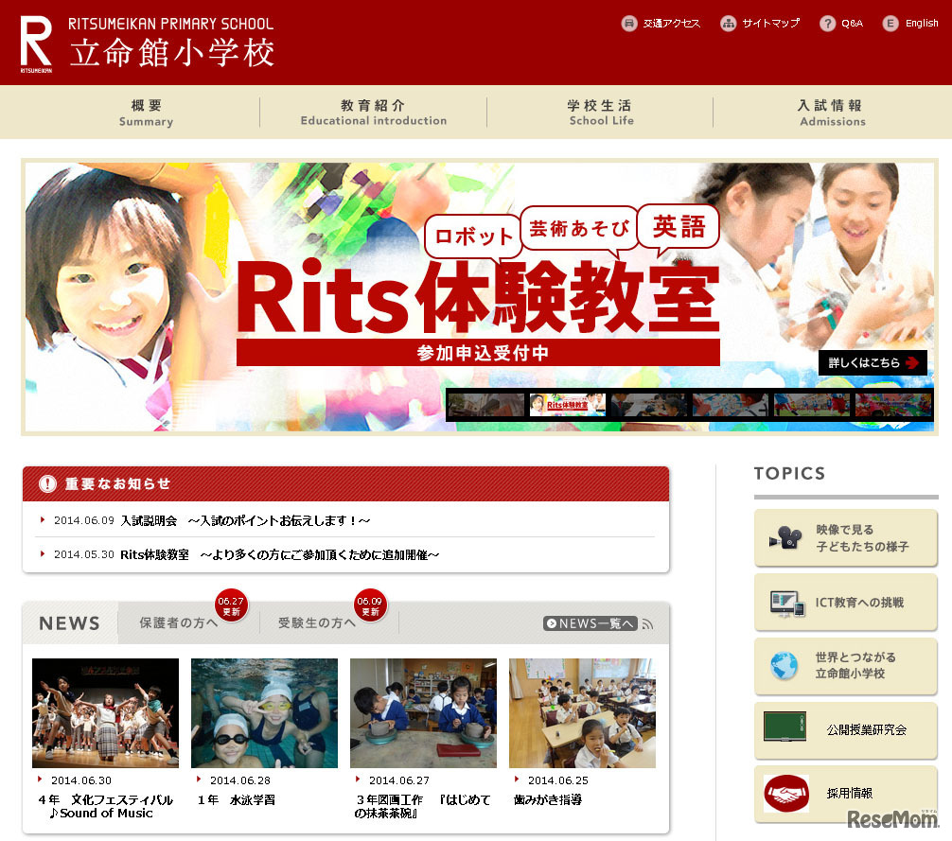Click the Q&A question mark icon

pyautogui.click(x=827, y=24)
